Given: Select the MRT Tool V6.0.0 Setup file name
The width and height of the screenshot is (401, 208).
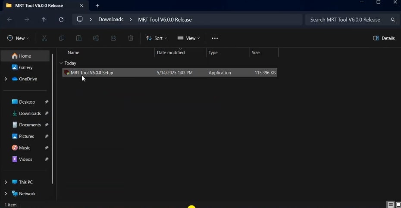Looking at the screenshot, I should coord(92,73).
